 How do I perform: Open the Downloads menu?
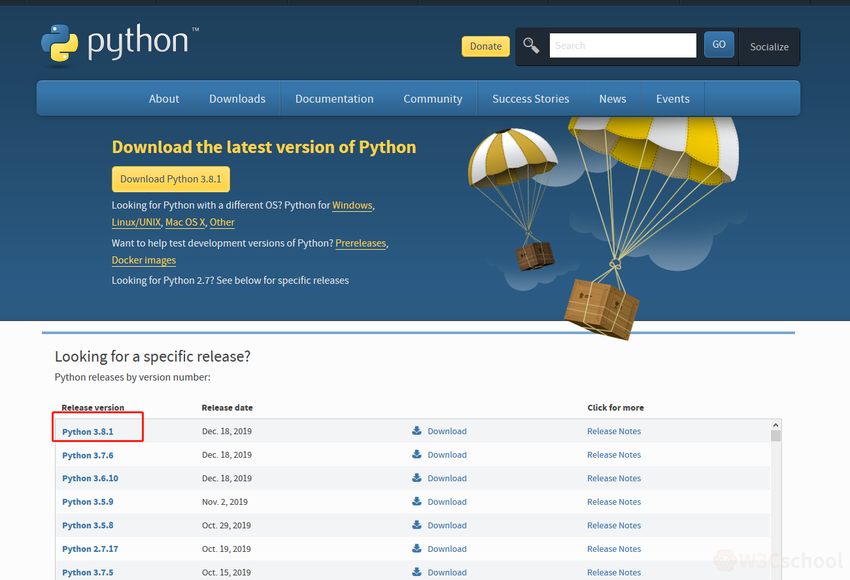pos(237,99)
